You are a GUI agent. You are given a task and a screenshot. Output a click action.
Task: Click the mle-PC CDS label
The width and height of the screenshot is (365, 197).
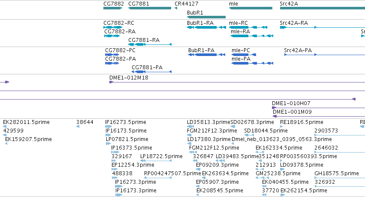(241, 50)
